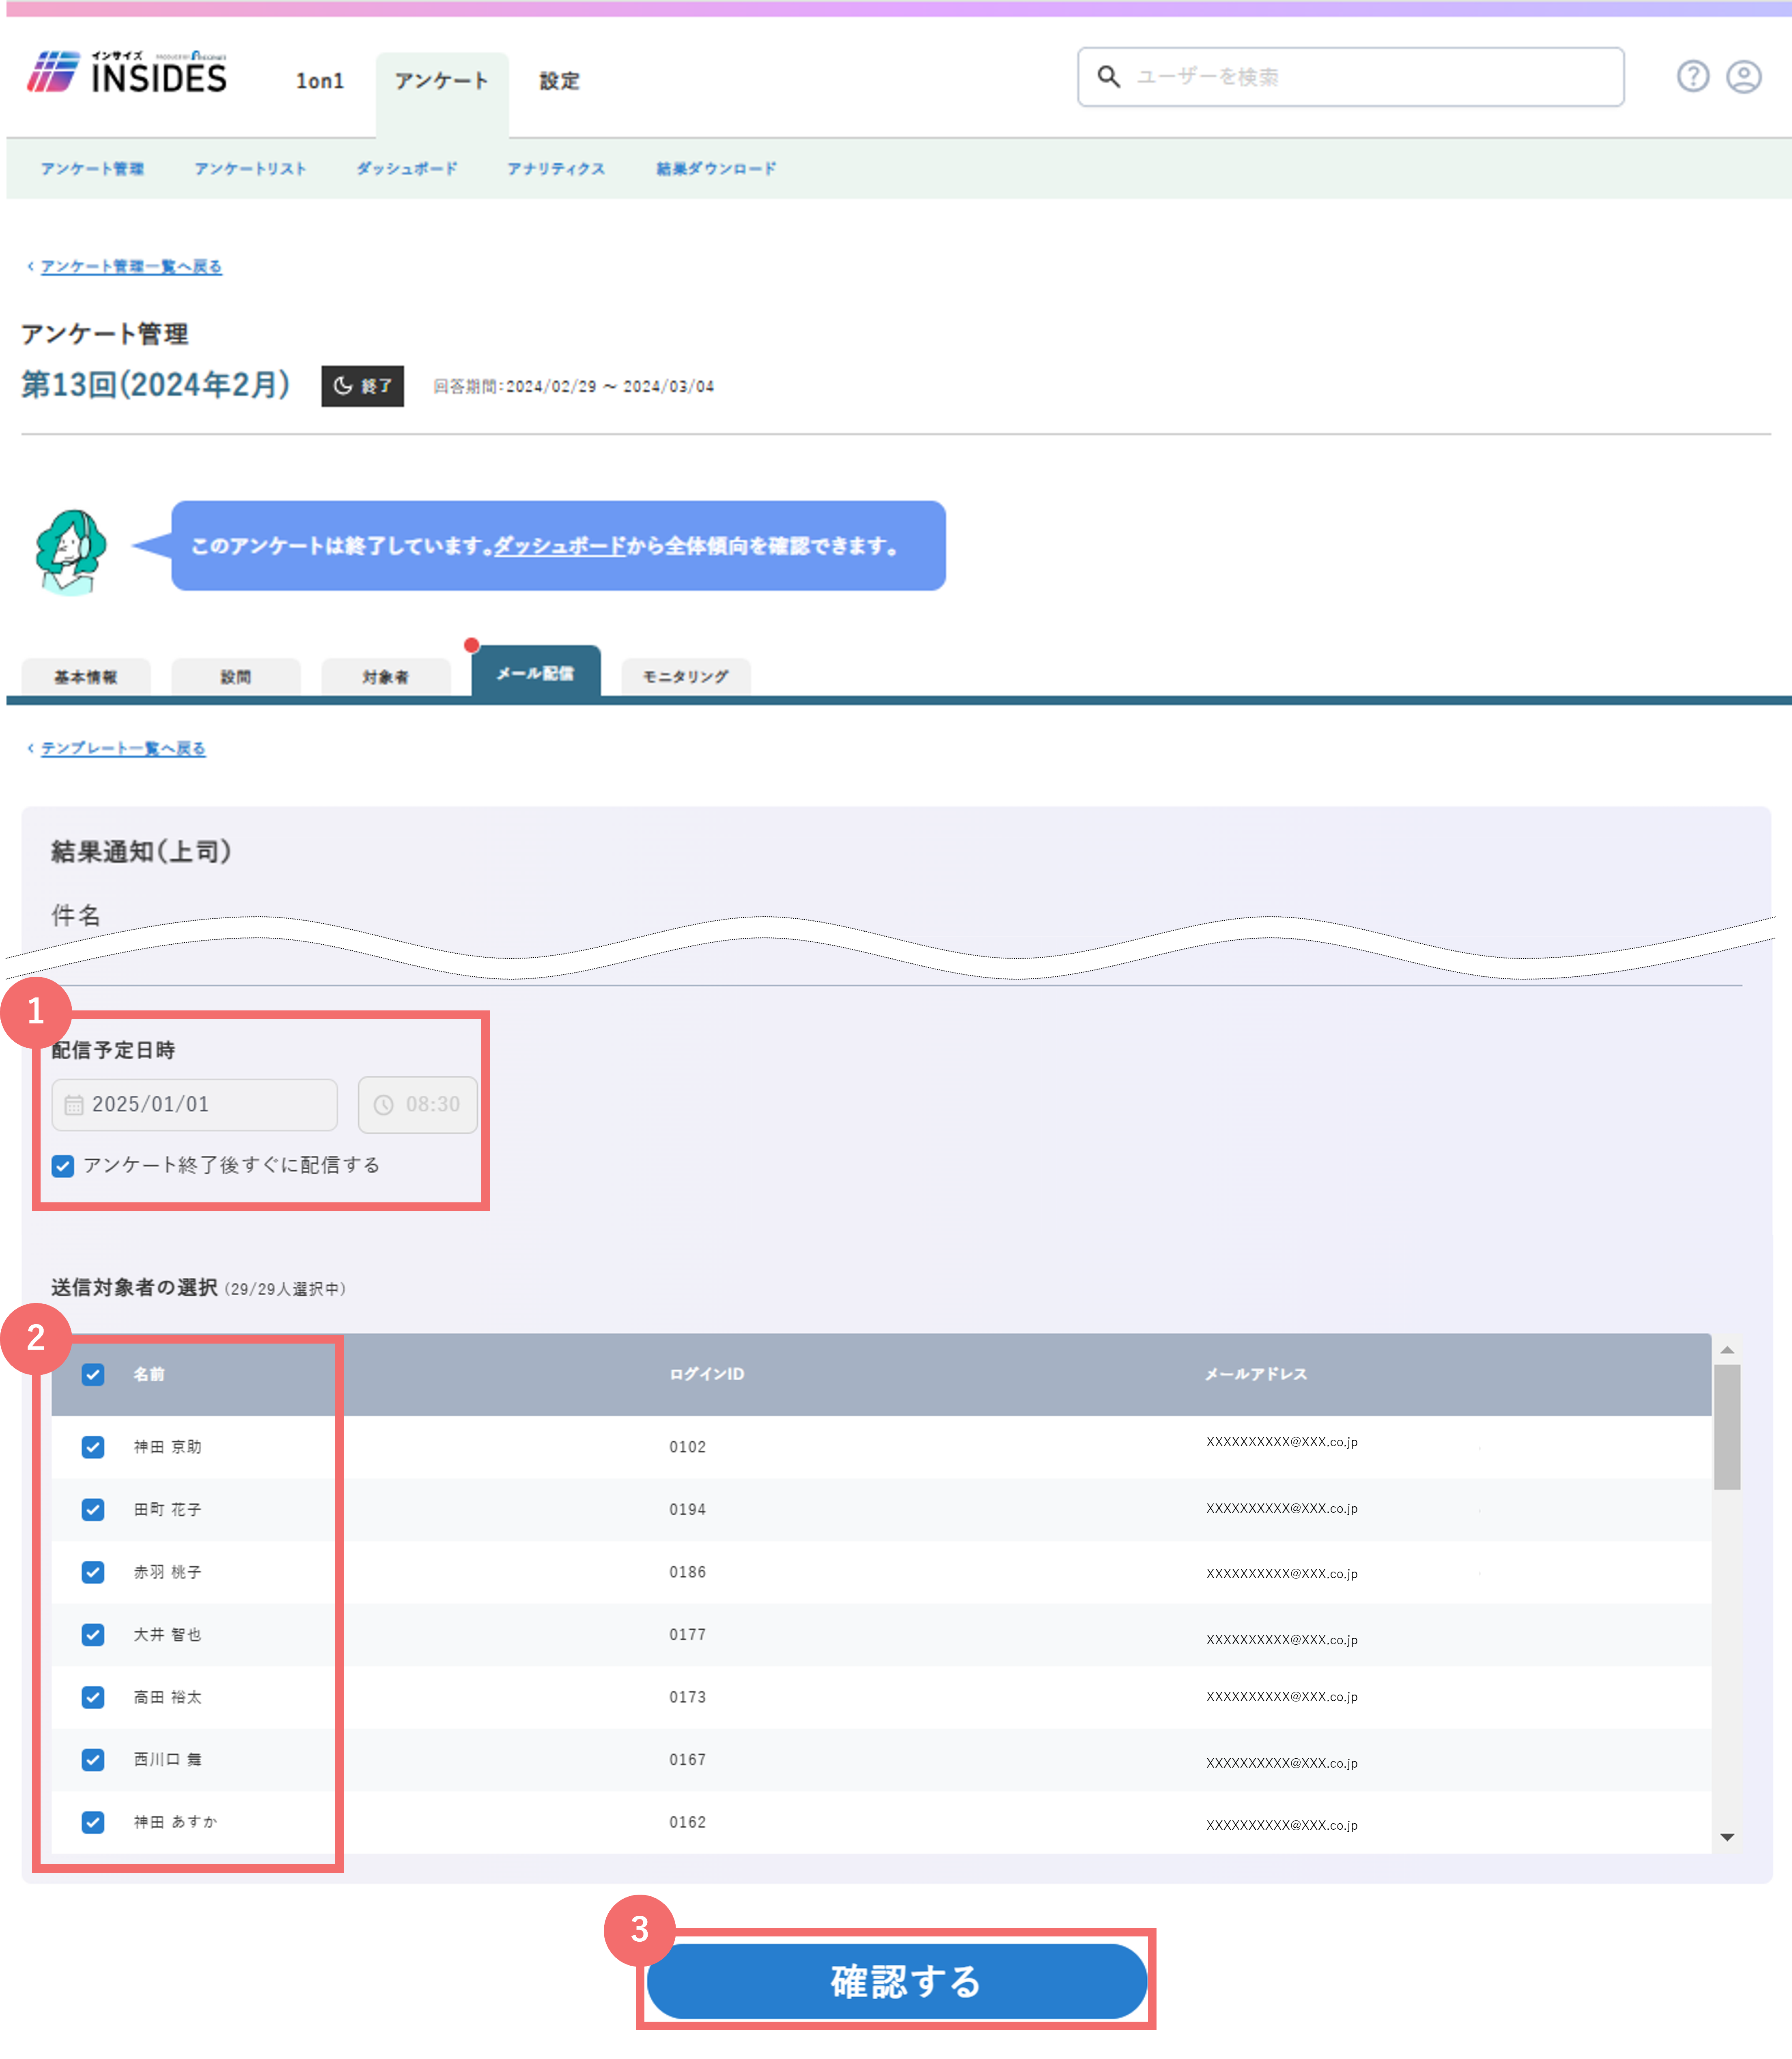Uncheck 田町 花子 checkbox

[x=93, y=1510]
